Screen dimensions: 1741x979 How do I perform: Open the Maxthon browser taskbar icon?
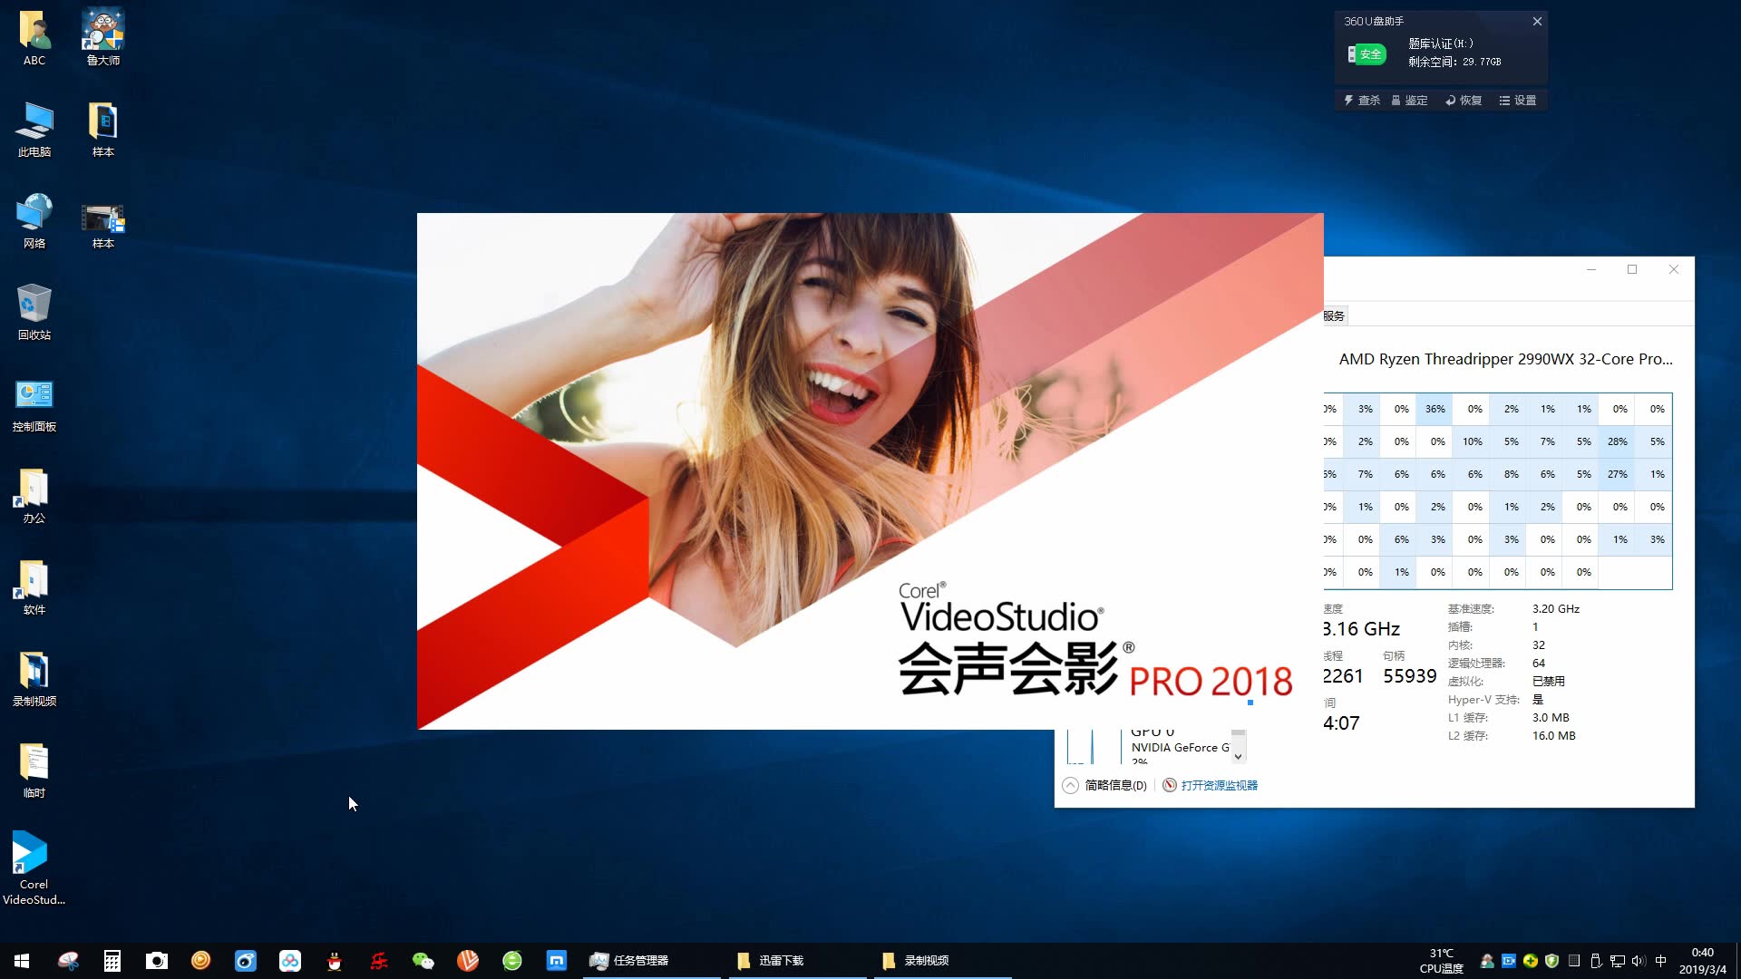pyautogui.click(x=557, y=961)
